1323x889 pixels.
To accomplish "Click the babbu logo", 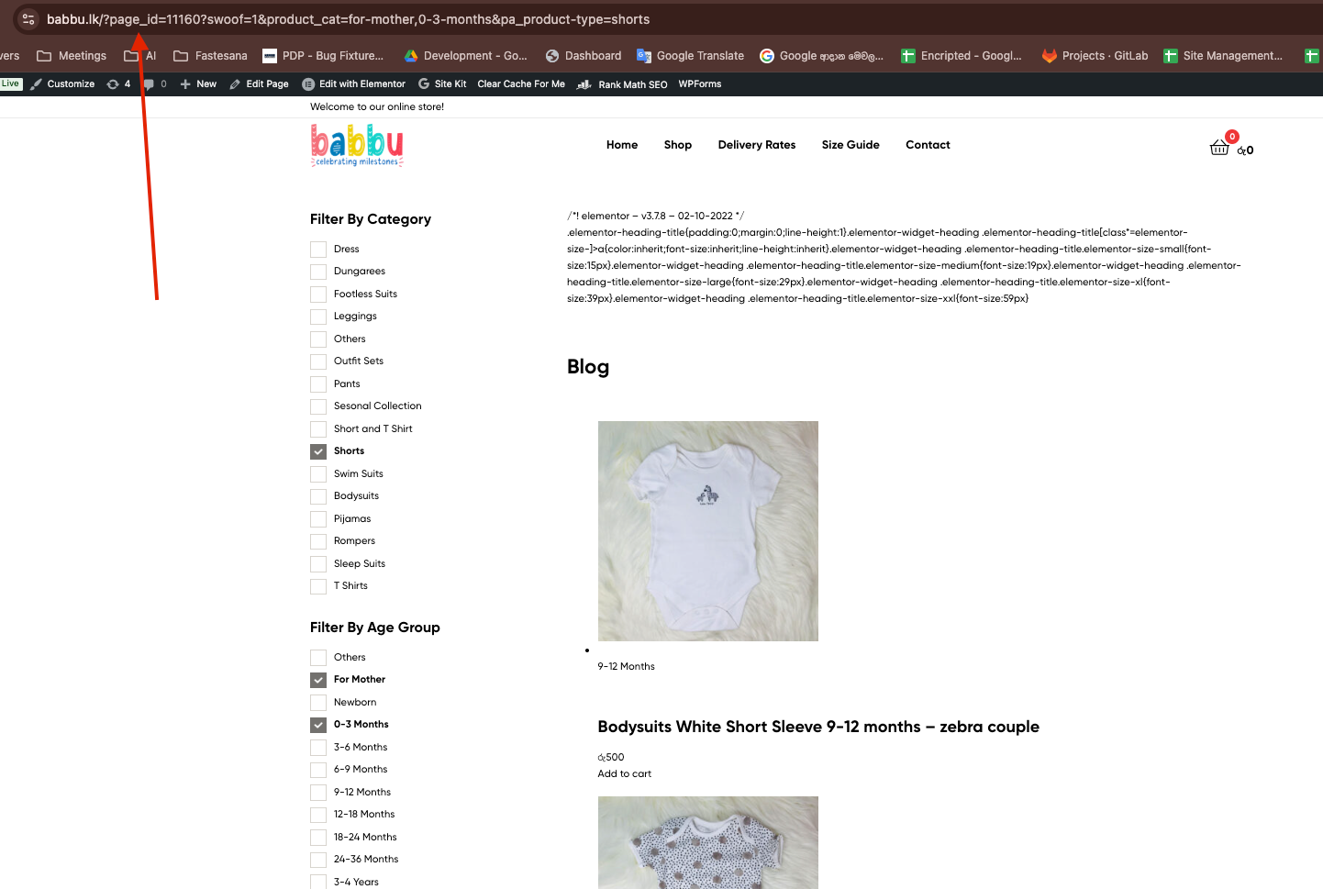I will [357, 146].
